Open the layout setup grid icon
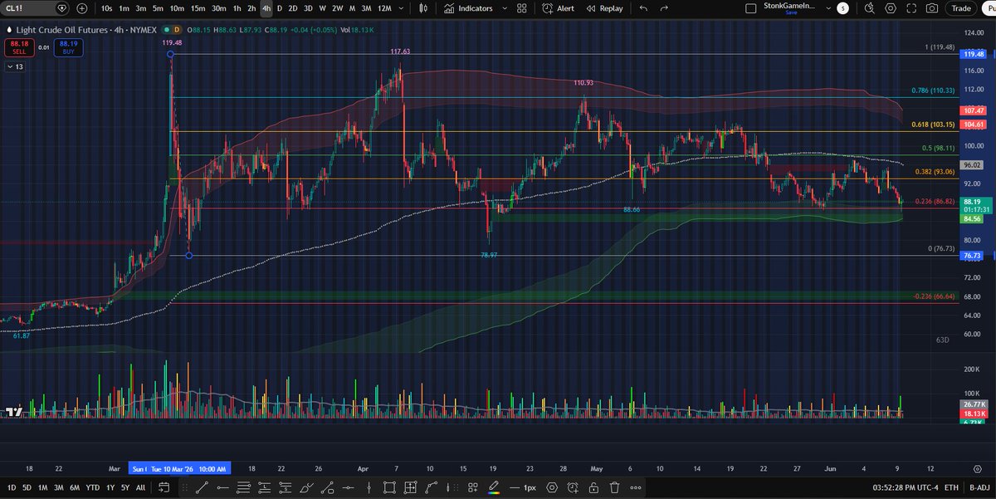The height and width of the screenshot is (499, 996). tap(522, 8)
